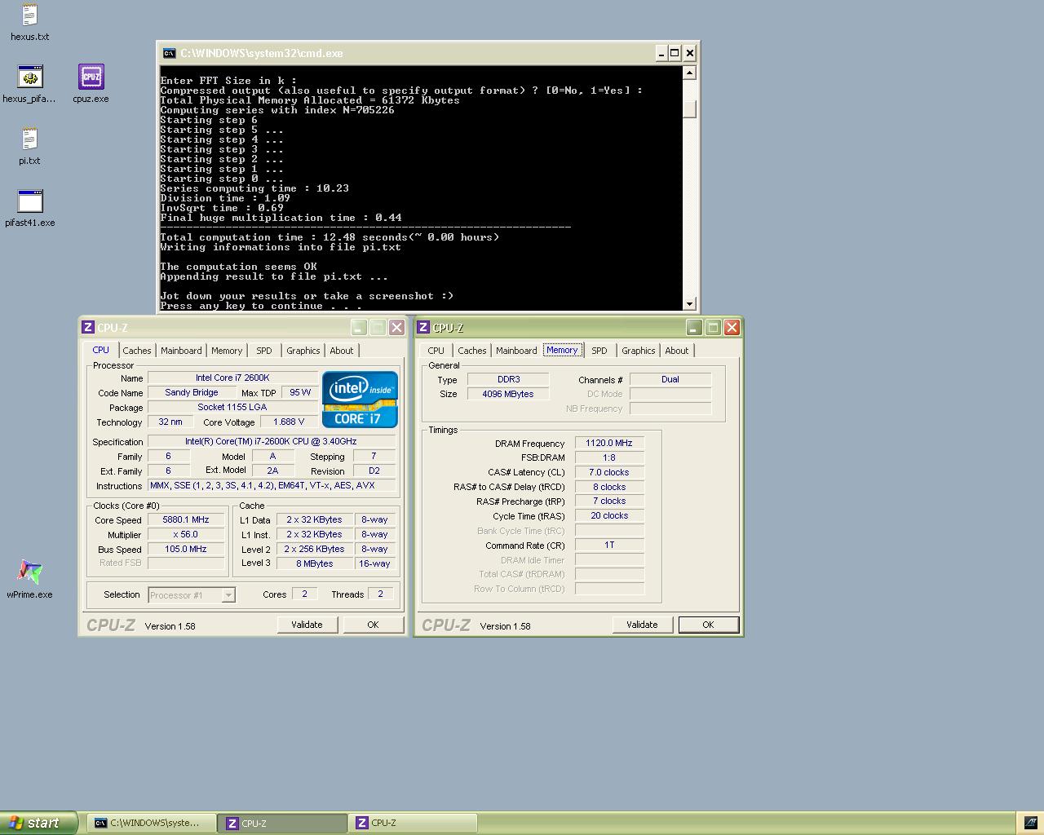
Task: Select the hexus_pifa batch file icon
Action: 29,78
